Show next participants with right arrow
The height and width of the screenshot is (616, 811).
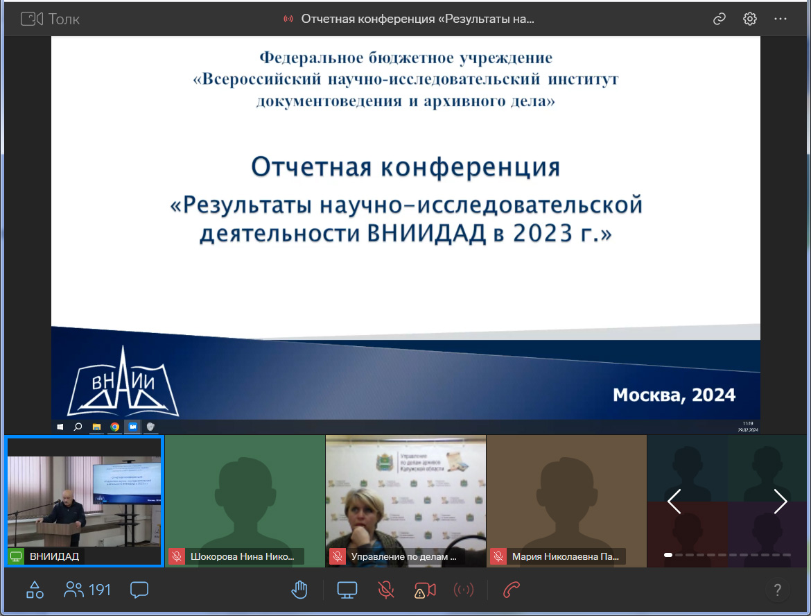pos(781,501)
